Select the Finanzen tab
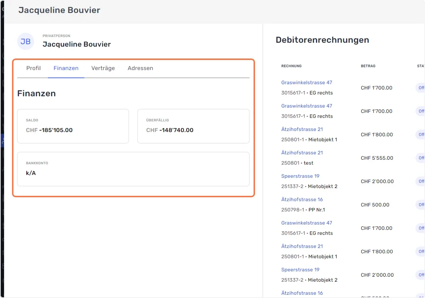Image resolution: width=425 pixels, height=298 pixels. coord(66,68)
